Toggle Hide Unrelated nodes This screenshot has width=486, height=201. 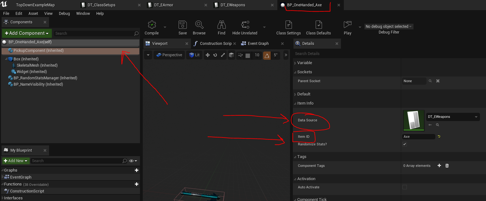pos(245,27)
